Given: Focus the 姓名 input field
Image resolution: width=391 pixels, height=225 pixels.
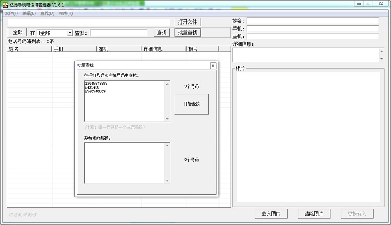Looking at the screenshot, I should [x=313, y=21].
